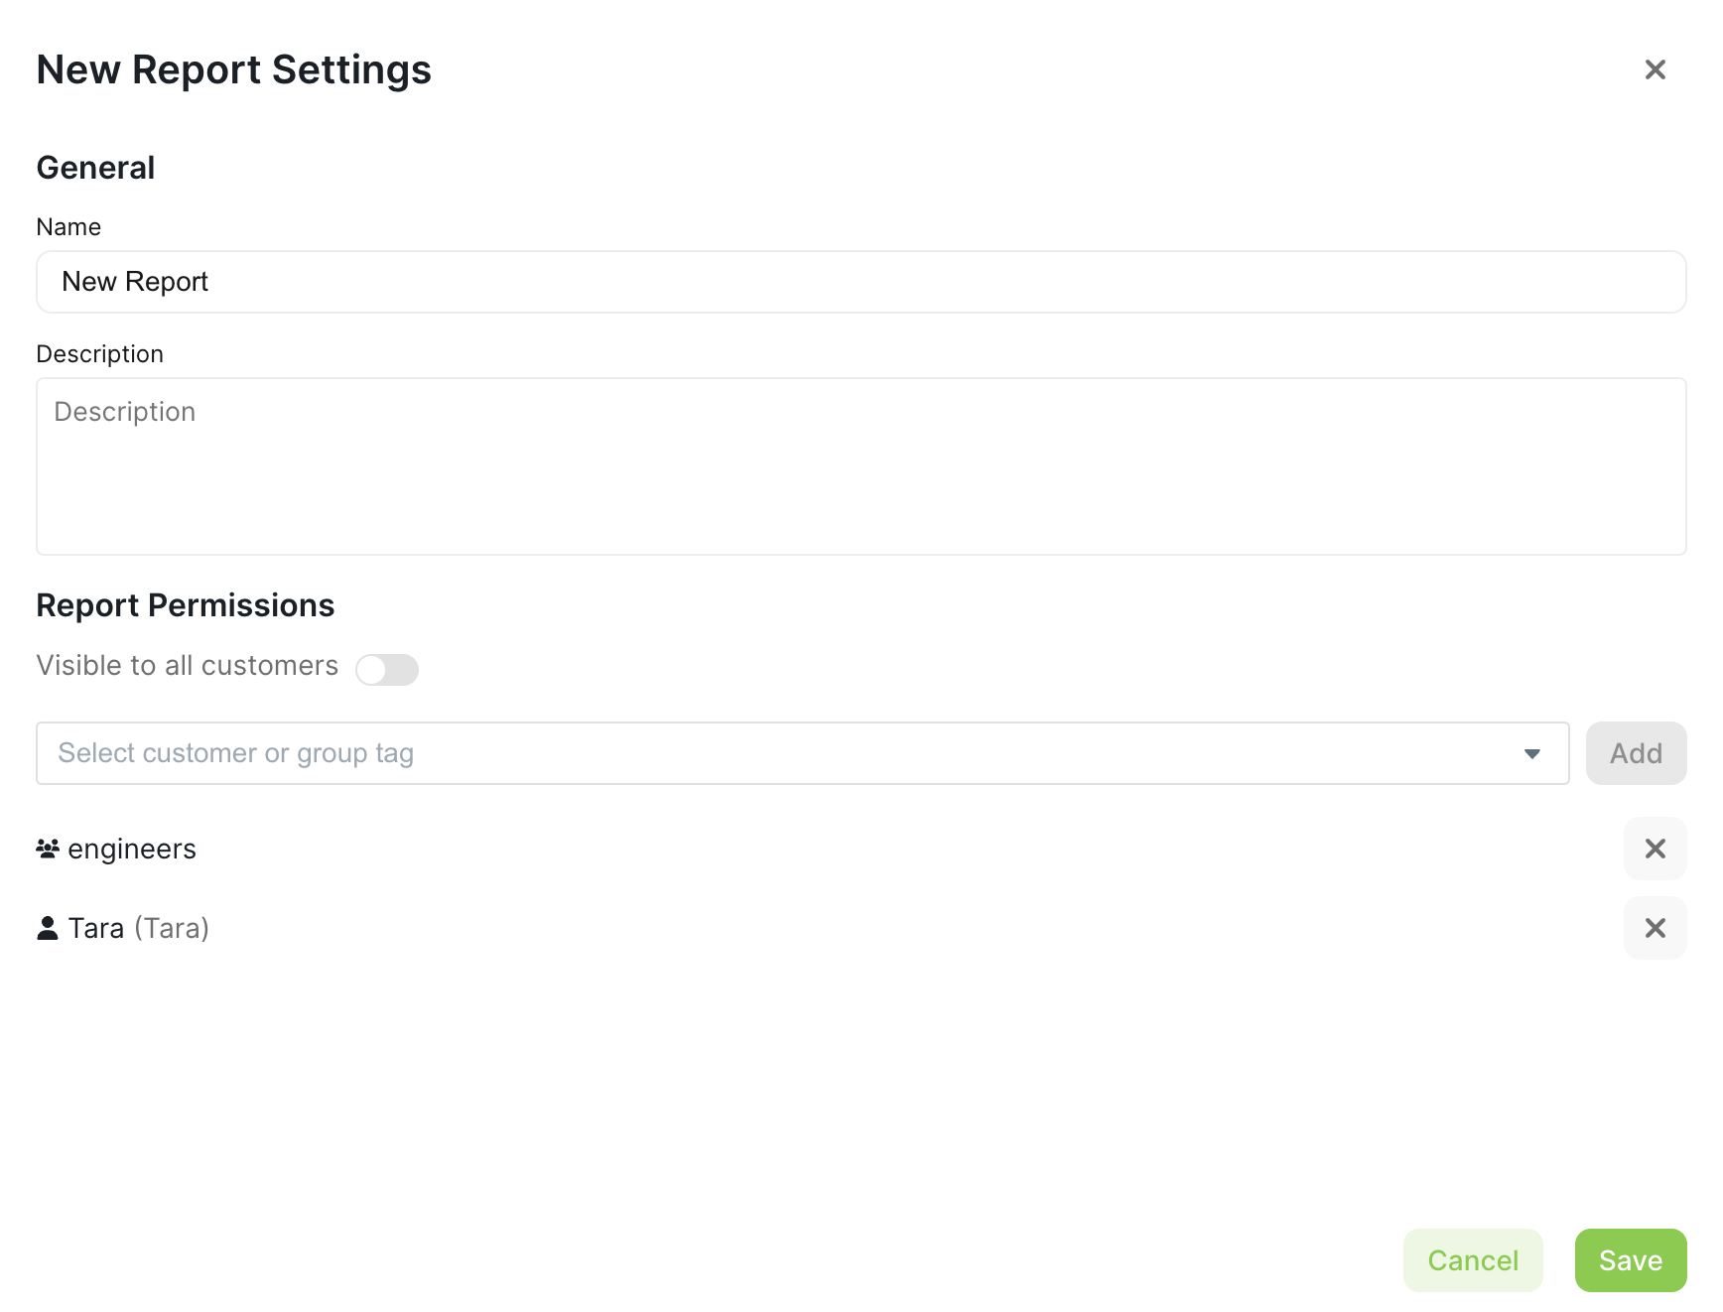Click the General section heading
Image resolution: width=1723 pixels, height=1312 pixels.
click(x=95, y=168)
